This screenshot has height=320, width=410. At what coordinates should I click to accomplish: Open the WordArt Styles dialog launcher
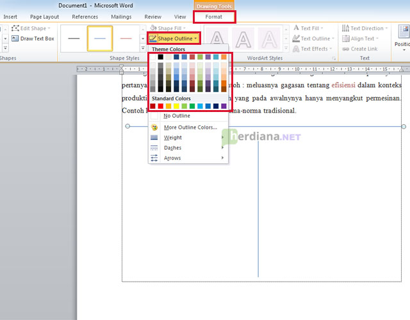pos(334,58)
